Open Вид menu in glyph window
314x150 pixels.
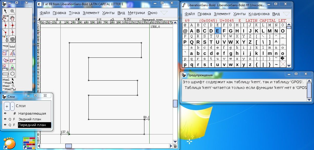click(x=121, y=13)
